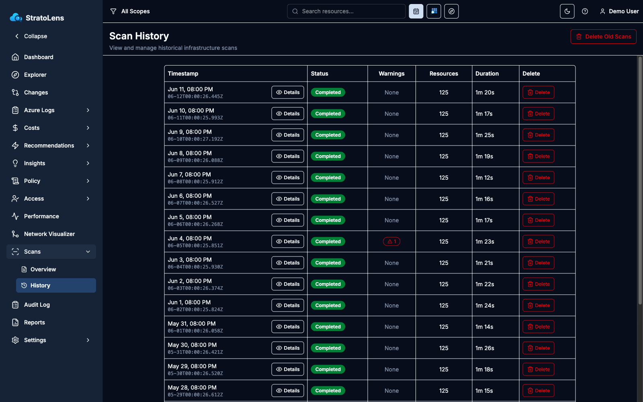
Task: Click the Access user-check icon
Action: tap(15, 199)
